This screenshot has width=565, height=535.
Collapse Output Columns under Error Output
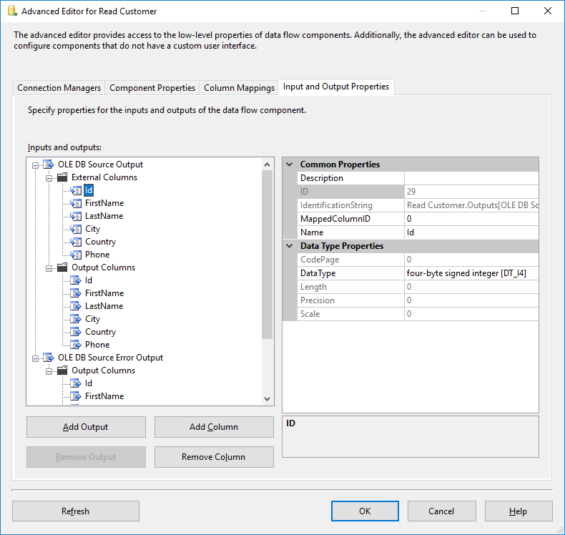coord(49,371)
